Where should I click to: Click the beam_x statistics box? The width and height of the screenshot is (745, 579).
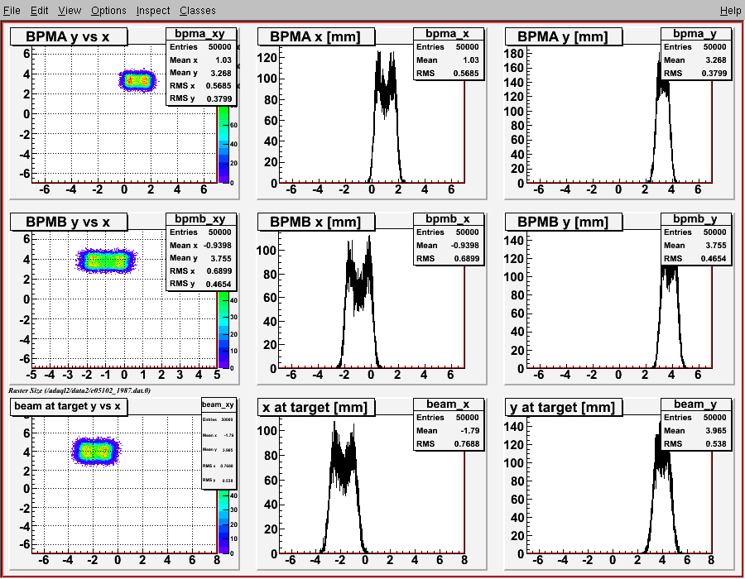[x=449, y=423]
